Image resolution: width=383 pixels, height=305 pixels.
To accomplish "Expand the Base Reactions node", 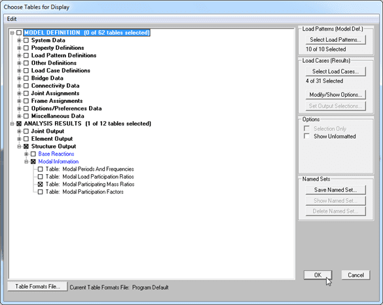I will (x=26, y=154).
